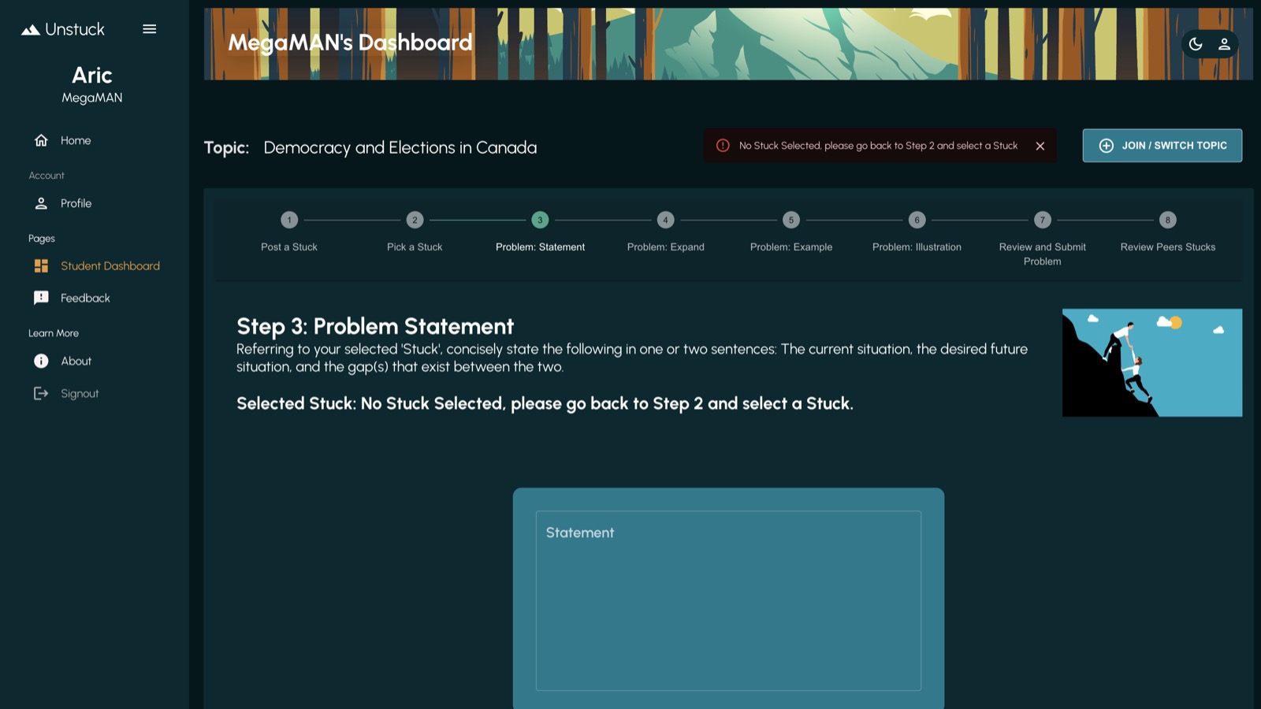Go to step 4 circle, Problem: Expand
Viewport: 1261px width, 709px height.
pos(665,220)
